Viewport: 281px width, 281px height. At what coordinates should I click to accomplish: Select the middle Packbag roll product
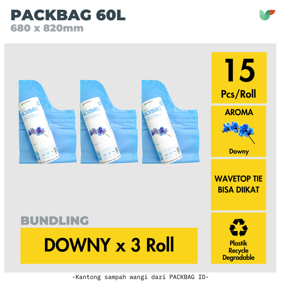coord(109,122)
